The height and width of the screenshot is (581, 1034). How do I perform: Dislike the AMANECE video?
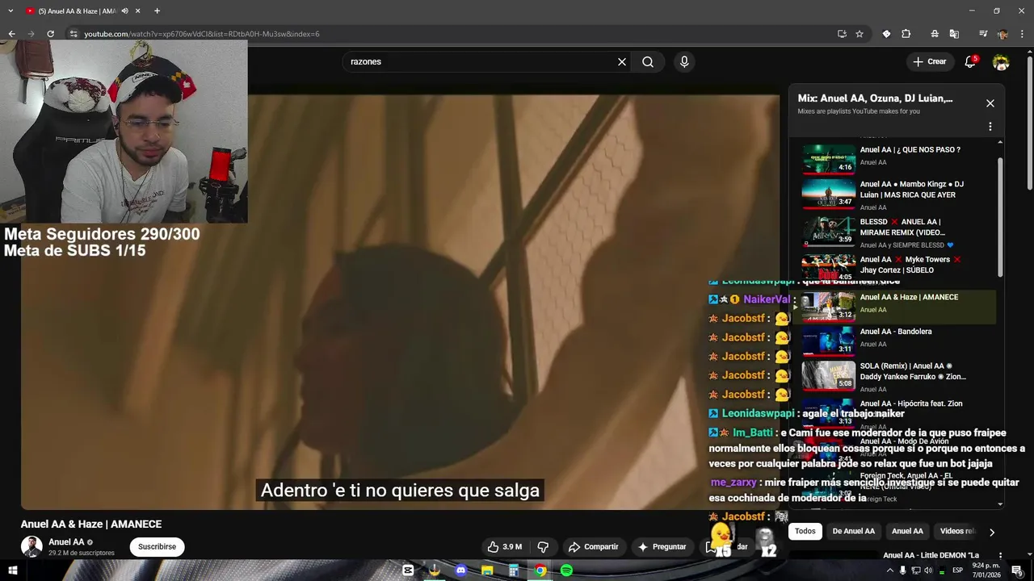(x=543, y=546)
